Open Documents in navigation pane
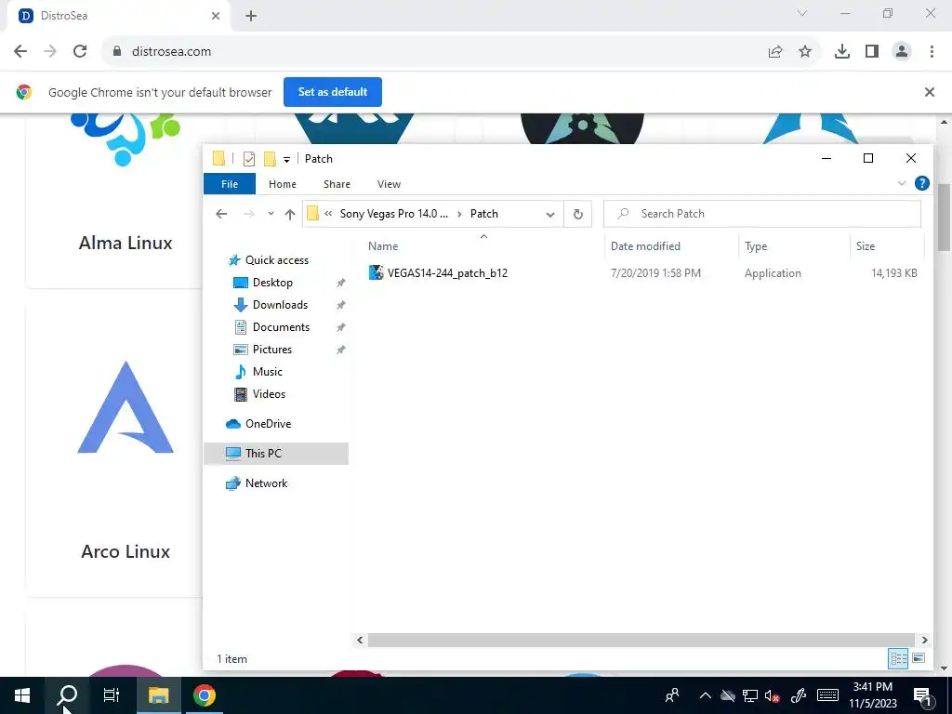This screenshot has width=952, height=714. coord(281,327)
